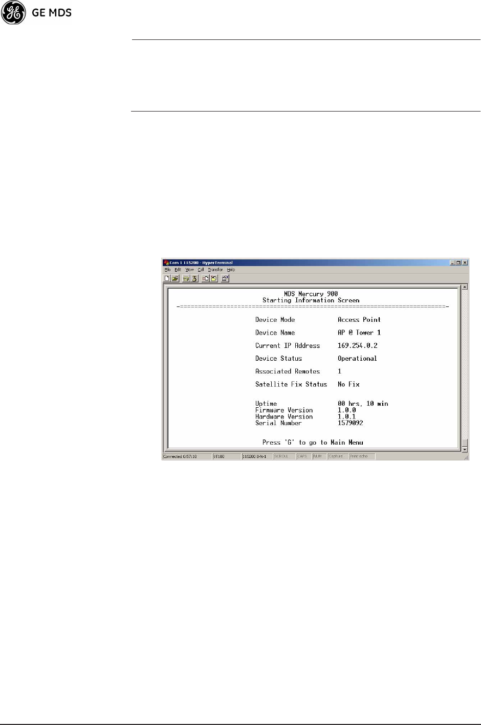Click the Properties toolbar icon
481x725 pixels.
click(225, 278)
